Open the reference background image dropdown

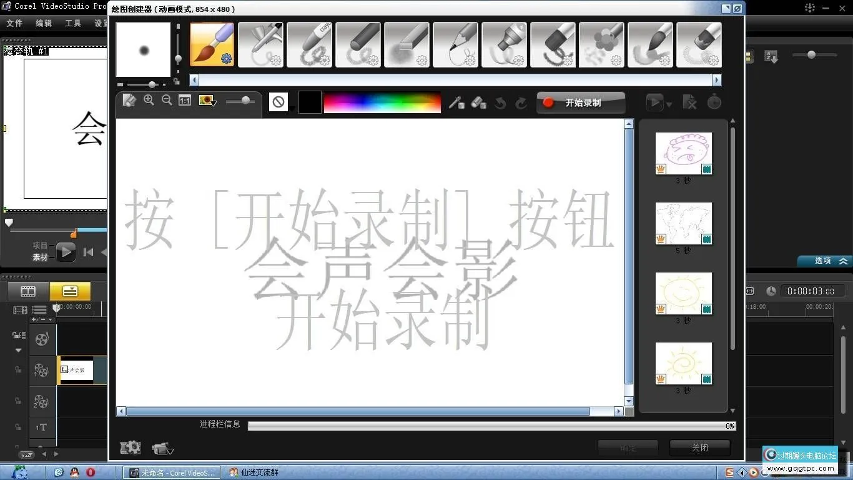pyautogui.click(x=207, y=100)
